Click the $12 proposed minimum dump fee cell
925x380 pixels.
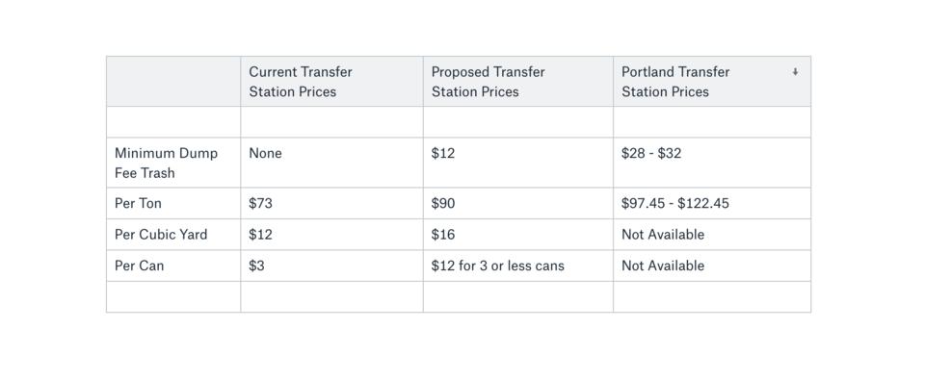point(518,163)
